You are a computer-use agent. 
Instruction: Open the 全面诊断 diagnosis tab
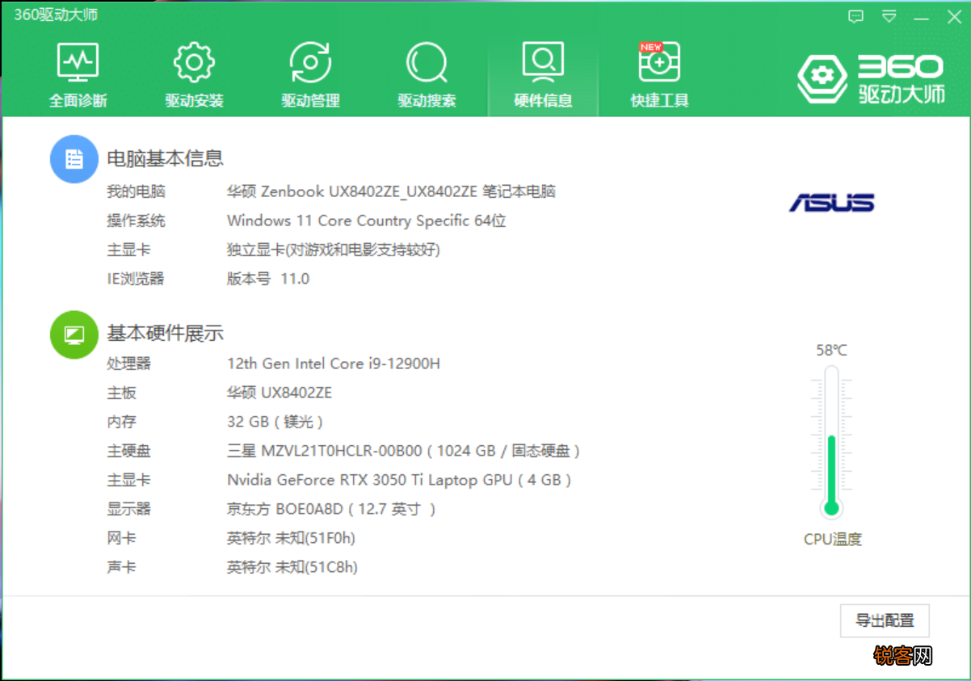pyautogui.click(x=78, y=75)
